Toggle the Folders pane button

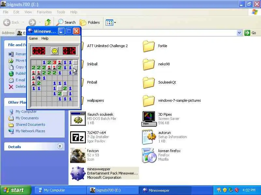(x=90, y=22)
